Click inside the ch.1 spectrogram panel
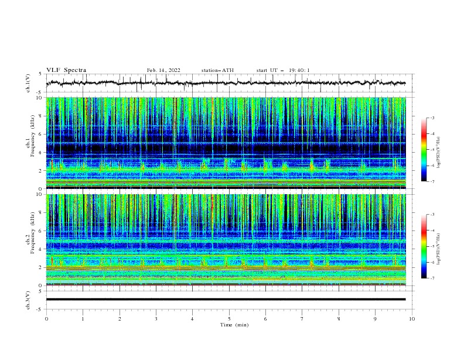The image size is (464, 358). [x=226, y=143]
